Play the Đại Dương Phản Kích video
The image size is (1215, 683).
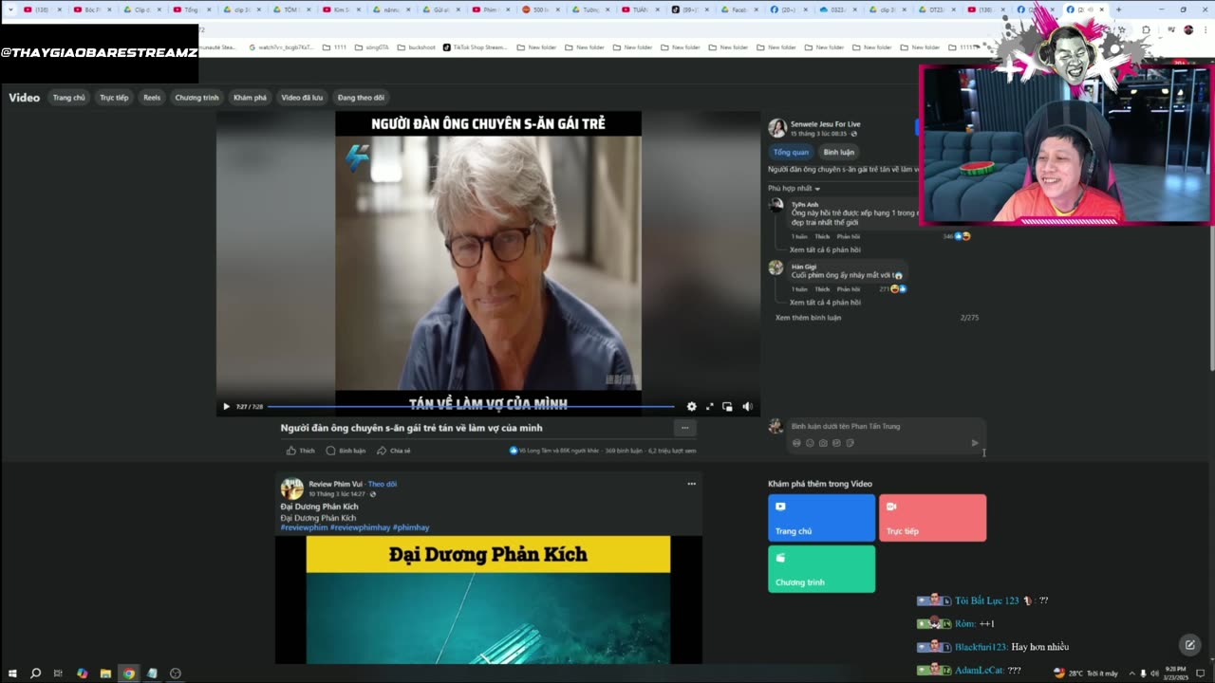pos(488,600)
